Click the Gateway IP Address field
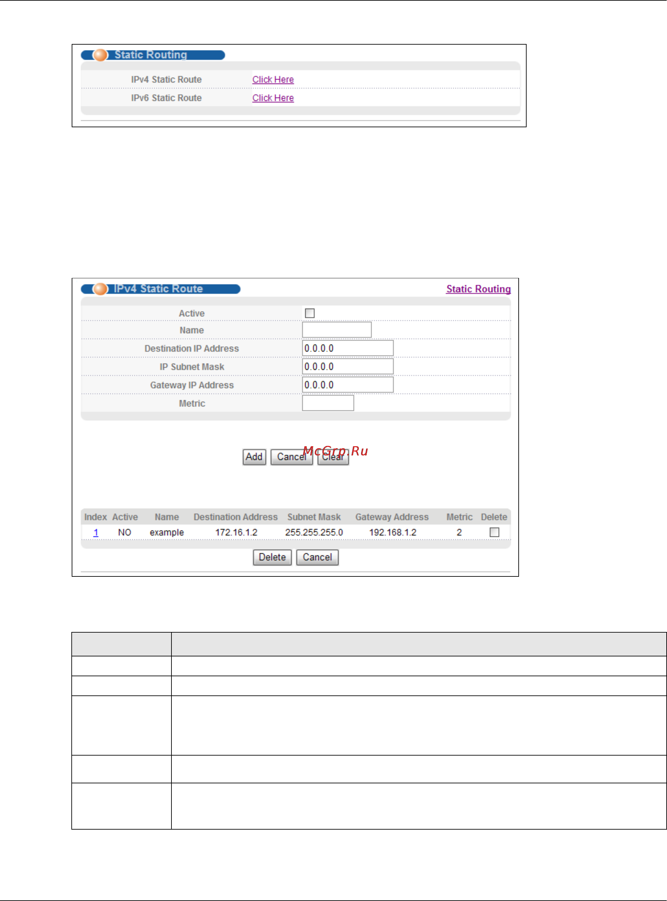 [x=348, y=384]
